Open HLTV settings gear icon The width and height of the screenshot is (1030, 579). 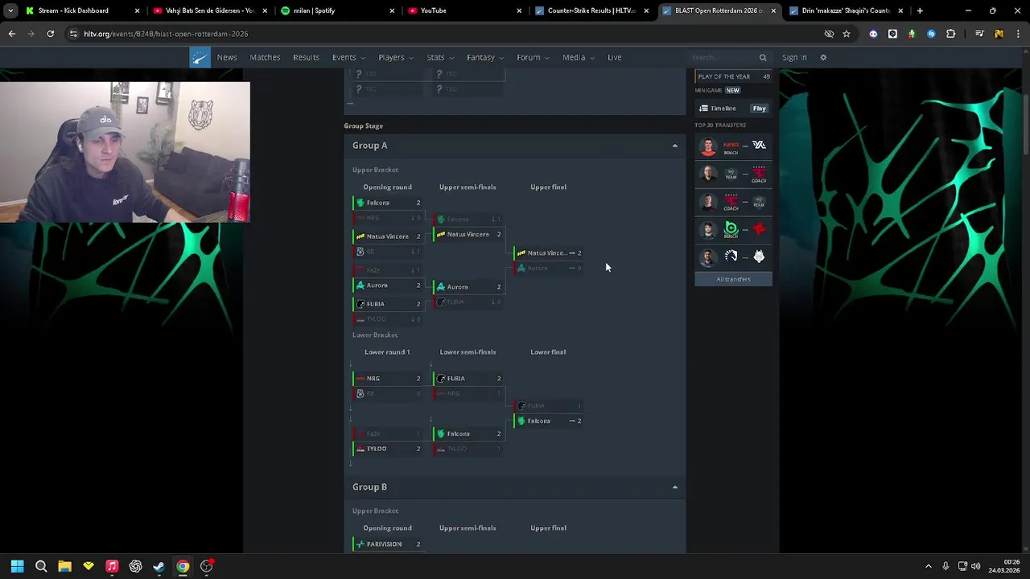pyautogui.click(x=823, y=57)
